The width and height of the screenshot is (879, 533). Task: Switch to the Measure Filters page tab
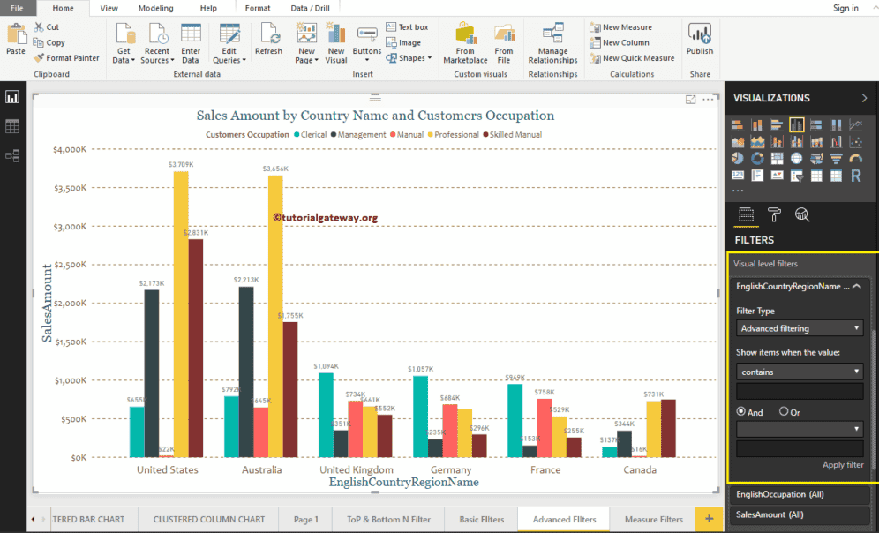(x=653, y=519)
